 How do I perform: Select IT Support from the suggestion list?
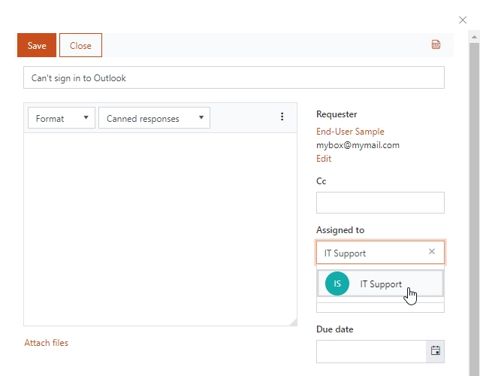click(380, 284)
